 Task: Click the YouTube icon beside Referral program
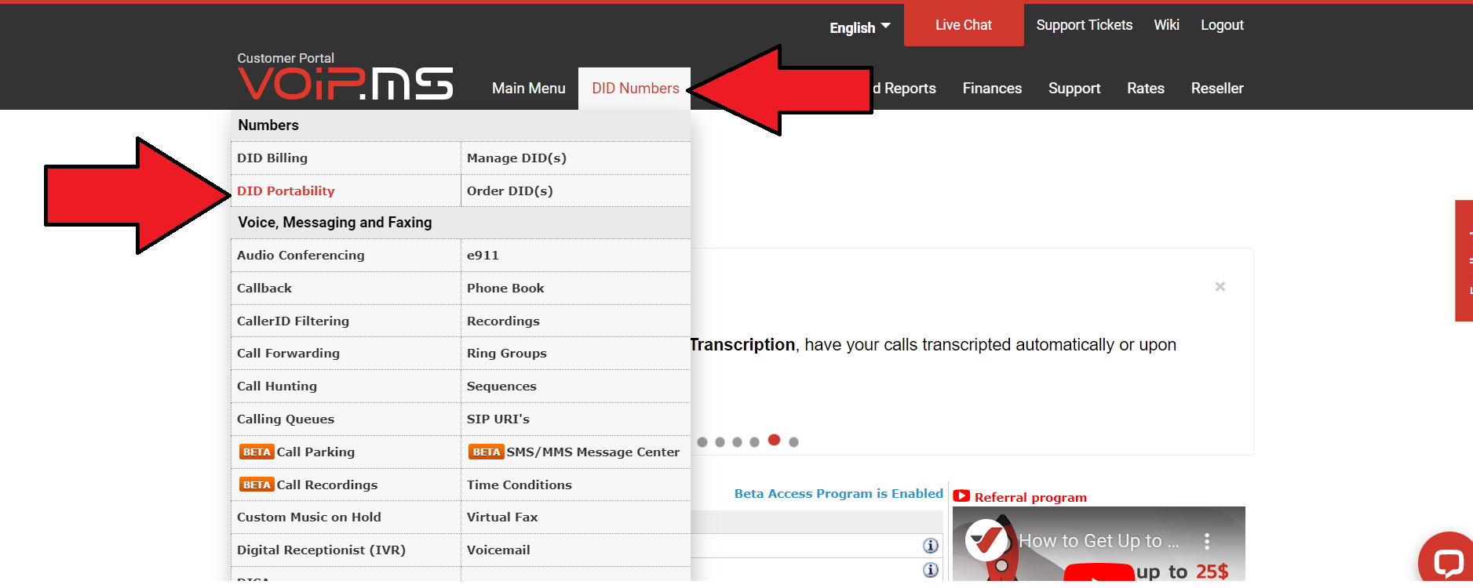click(961, 496)
